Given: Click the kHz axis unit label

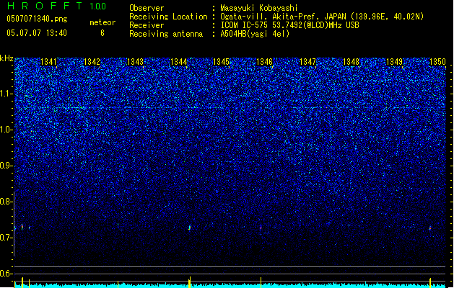Looking at the screenshot, I should pos(6,58).
